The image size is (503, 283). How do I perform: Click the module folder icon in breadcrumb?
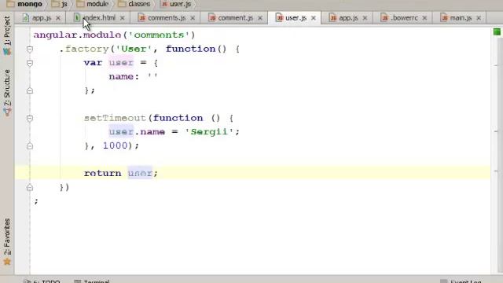(x=80, y=4)
